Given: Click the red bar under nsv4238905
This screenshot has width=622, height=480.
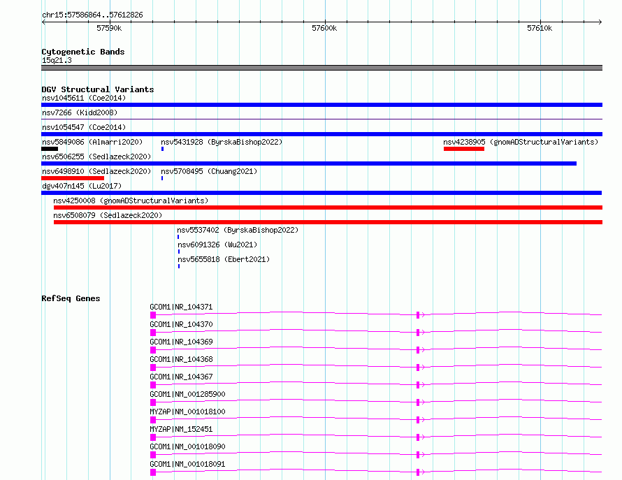Looking at the screenshot, I should coord(464,149).
